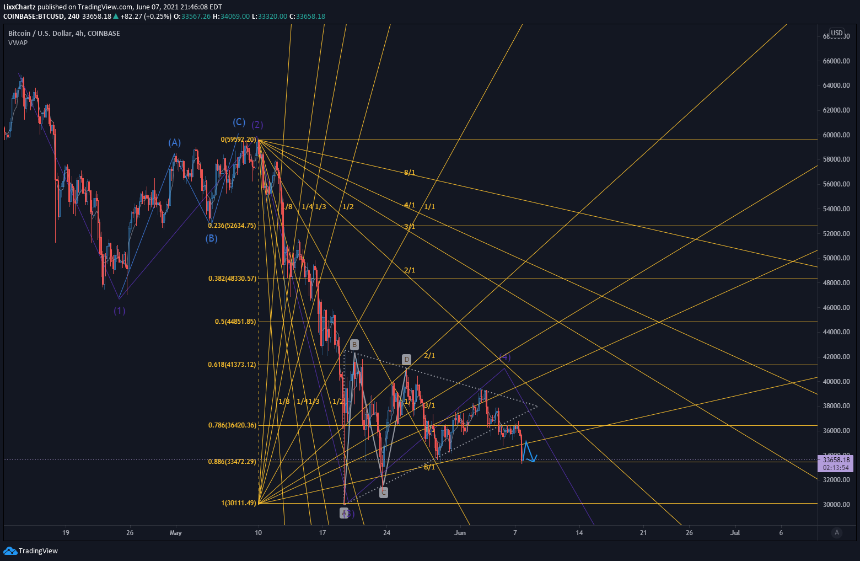
Task: Select the blue arrow price projection drawing
Action: 529,451
